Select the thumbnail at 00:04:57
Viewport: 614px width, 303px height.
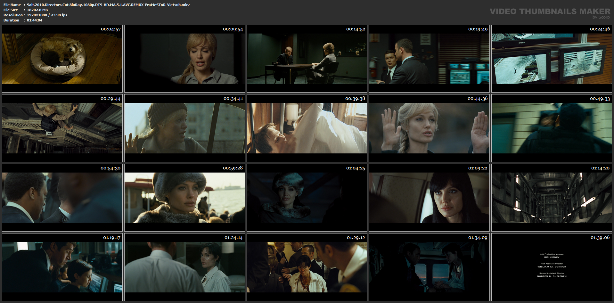[x=62, y=59]
